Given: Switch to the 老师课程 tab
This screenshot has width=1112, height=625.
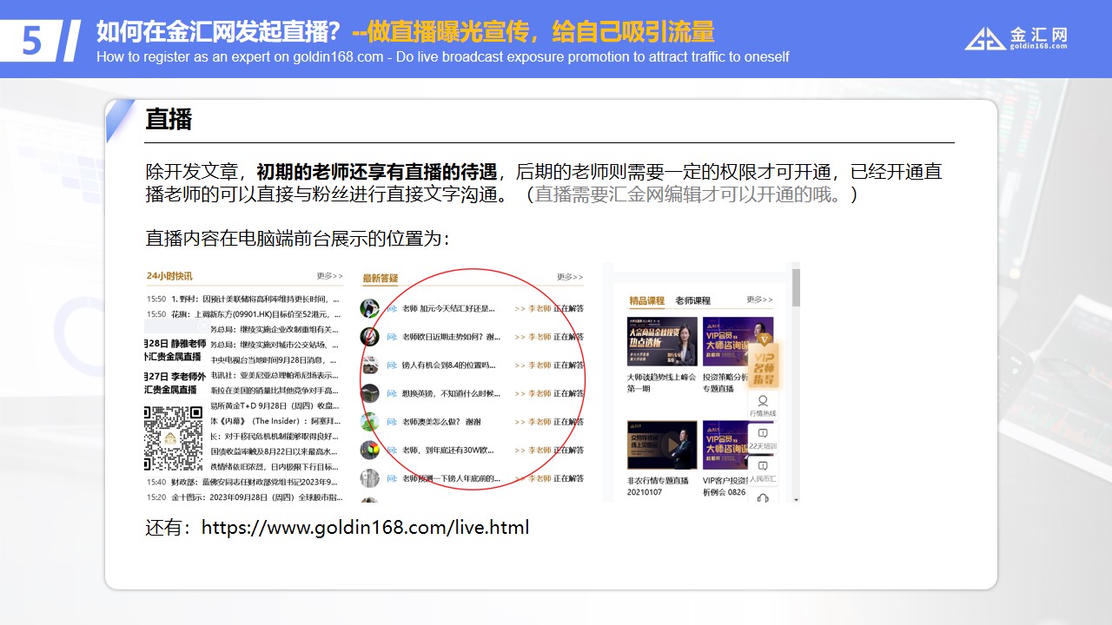Looking at the screenshot, I should [692, 300].
